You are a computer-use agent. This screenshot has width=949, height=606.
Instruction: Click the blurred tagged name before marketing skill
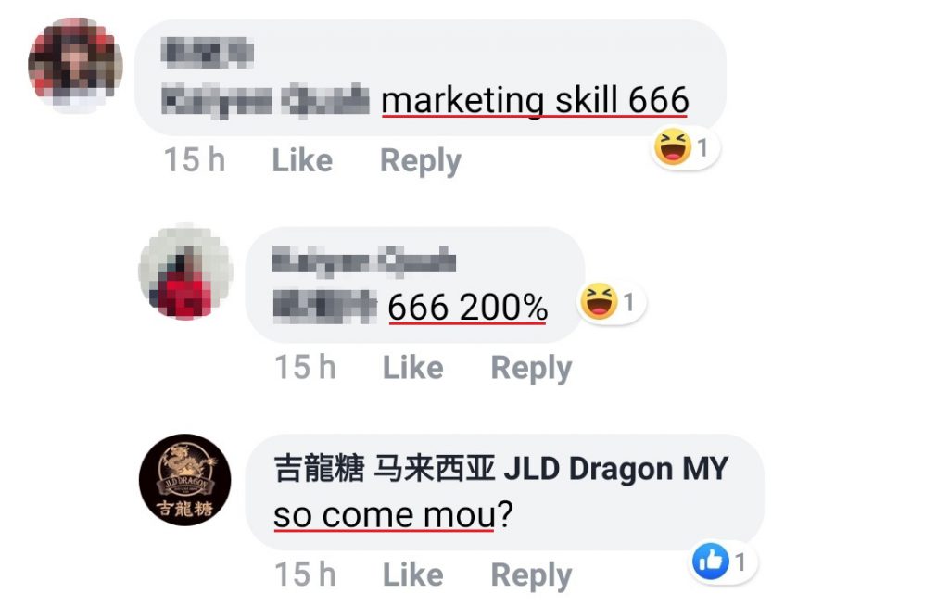click(x=265, y=100)
